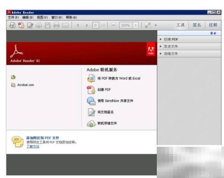Image resolution: width=224 pixels, height=178 pixels.
Task: Click the 添加附注到 PDF 文件 heading
Action: (x=43, y=138)
